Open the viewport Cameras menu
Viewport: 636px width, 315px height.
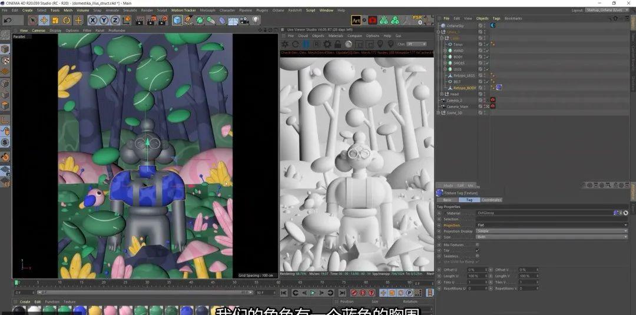39,31
